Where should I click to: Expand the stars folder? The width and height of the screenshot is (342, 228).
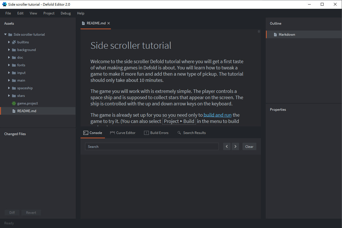(x=9, y=96)
